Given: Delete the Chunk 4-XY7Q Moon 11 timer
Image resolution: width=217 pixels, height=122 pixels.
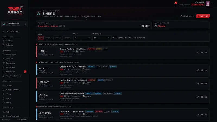Looking at the screenshot, I should (206, 70).
